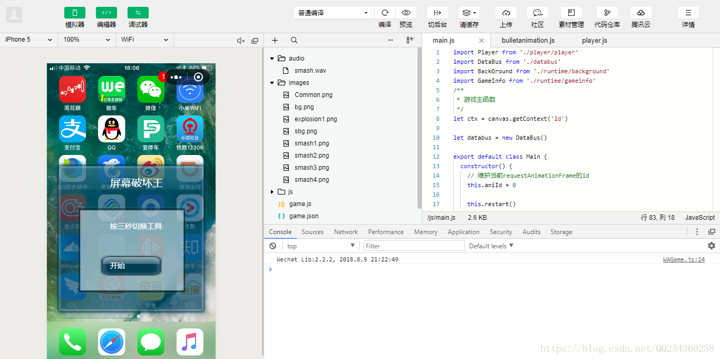Collapse the audio folder
Viewport: 720px width, 359px height.
272,59
